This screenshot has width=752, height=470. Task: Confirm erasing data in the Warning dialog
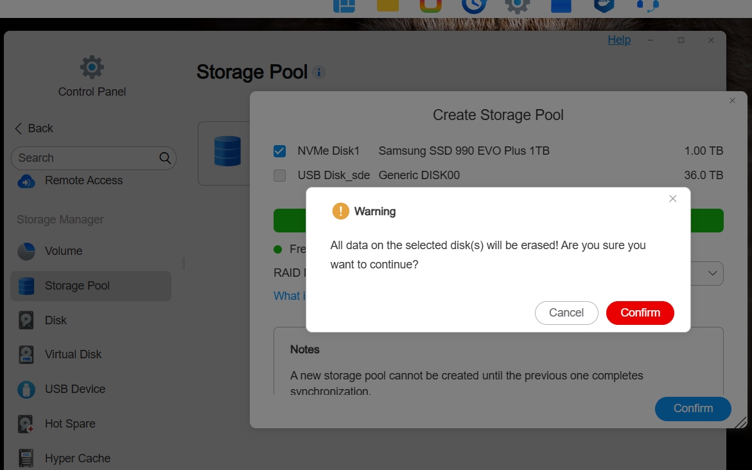point(640,313)
